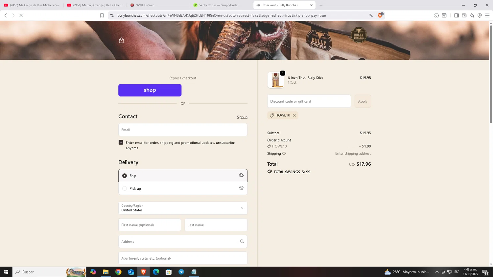The width and height of the screenshot is (493, 277).
Task: Click the Shop Pay express checkout button
Action: (150, 90)
